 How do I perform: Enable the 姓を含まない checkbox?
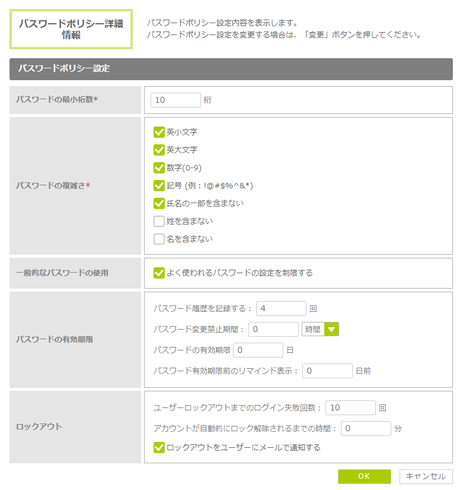pyautogui.click(x=159, y=221)
